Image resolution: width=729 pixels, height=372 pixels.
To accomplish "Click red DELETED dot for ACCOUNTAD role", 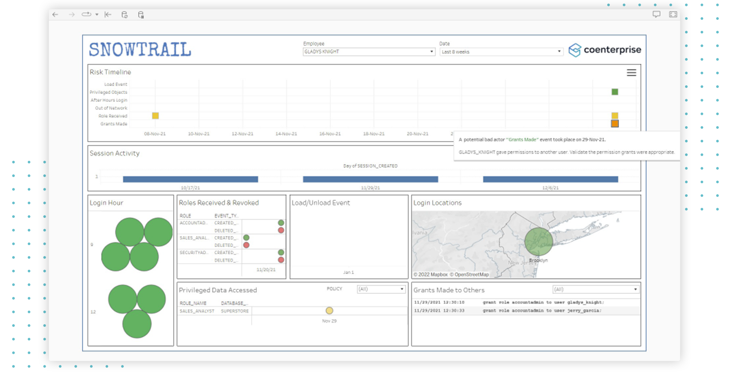I will (x=281, y=230).
